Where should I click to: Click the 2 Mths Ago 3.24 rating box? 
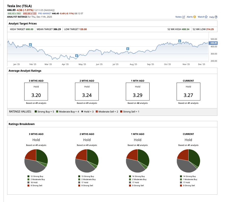[87, 92]
